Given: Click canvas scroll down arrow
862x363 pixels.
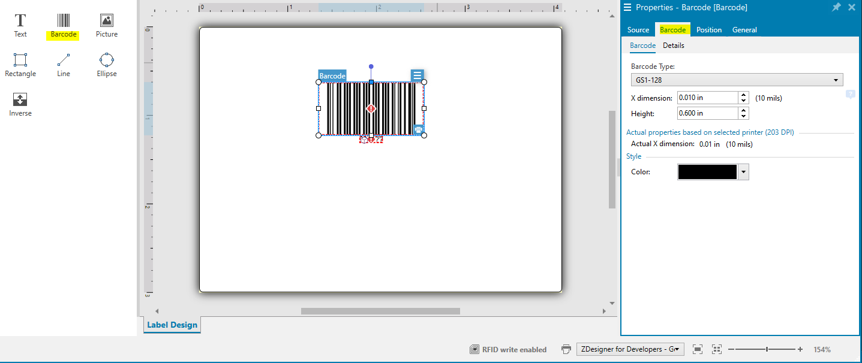Looking at the screenshot, I should point(612,303).
